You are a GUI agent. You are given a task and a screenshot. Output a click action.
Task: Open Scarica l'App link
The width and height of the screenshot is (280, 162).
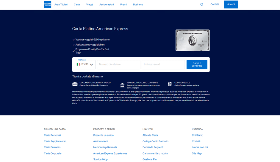[100, 159]
